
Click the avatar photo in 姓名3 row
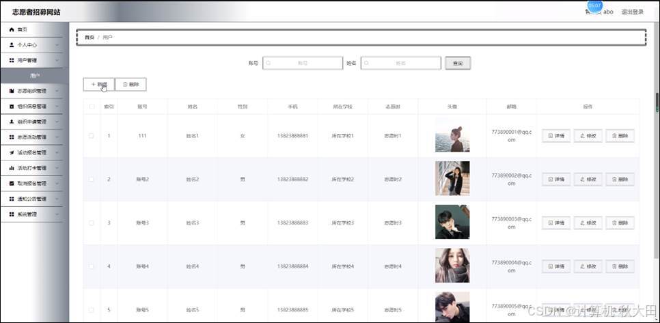coord(452,222)
